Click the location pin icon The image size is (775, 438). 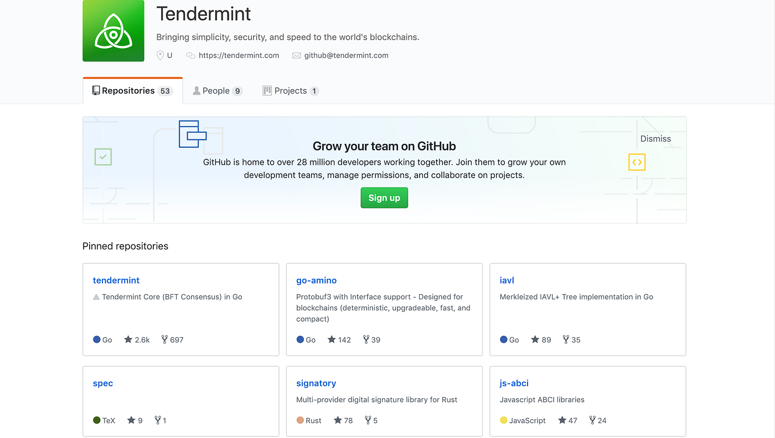pyautogui.click(x=161, y=55)
